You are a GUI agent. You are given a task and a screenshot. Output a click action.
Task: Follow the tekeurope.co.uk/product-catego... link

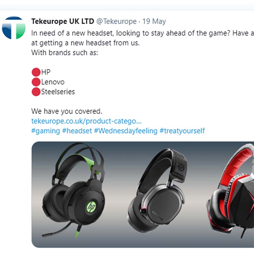pos(86,121)
